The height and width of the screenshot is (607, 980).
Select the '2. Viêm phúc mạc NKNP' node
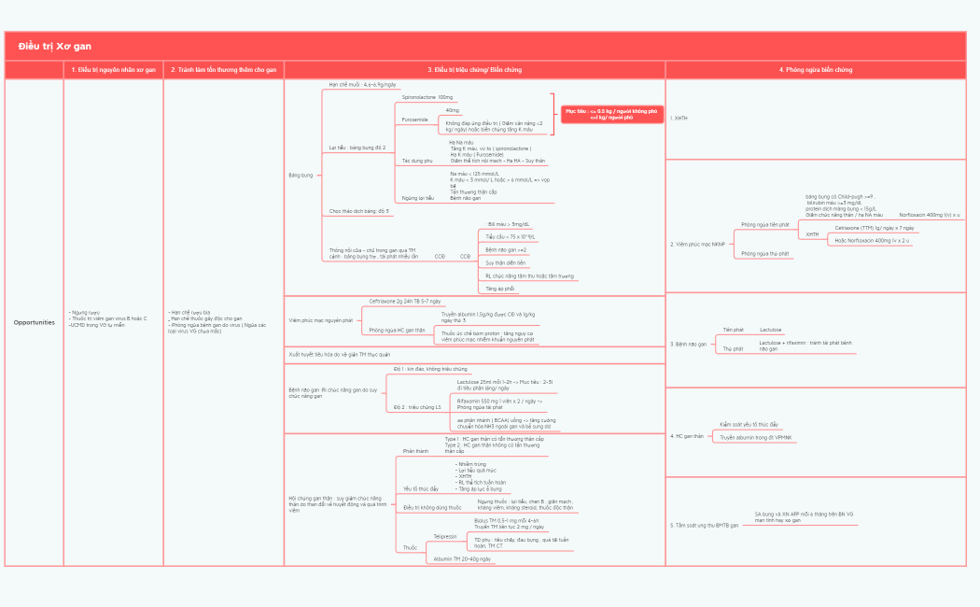pos(697,245)
